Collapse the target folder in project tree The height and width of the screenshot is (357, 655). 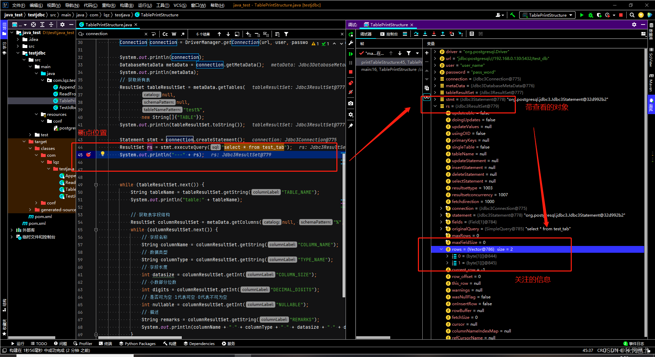click(24, 142)
